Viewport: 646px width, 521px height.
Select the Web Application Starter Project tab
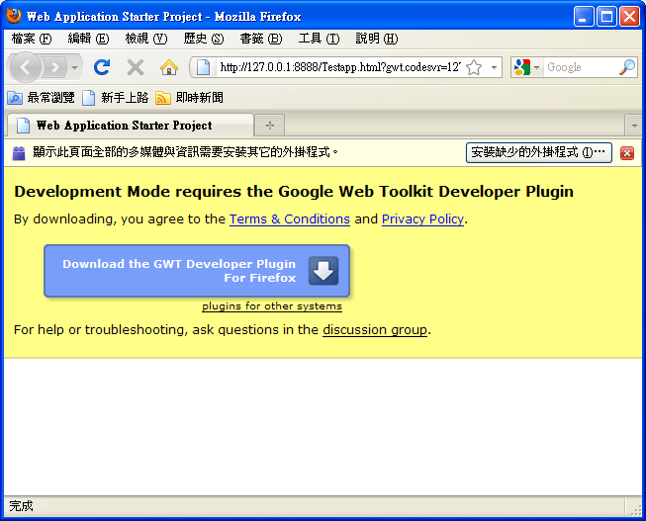130,126
